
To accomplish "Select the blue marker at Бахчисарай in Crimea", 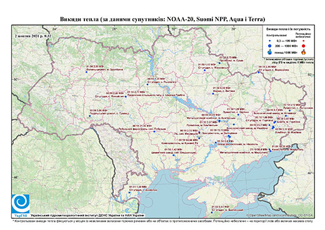I will pyautogui.click(x=211, y=212).
